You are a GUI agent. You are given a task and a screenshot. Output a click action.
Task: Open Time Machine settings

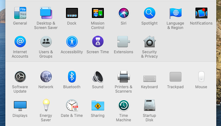pyautogui.click(x=124, y=105)
